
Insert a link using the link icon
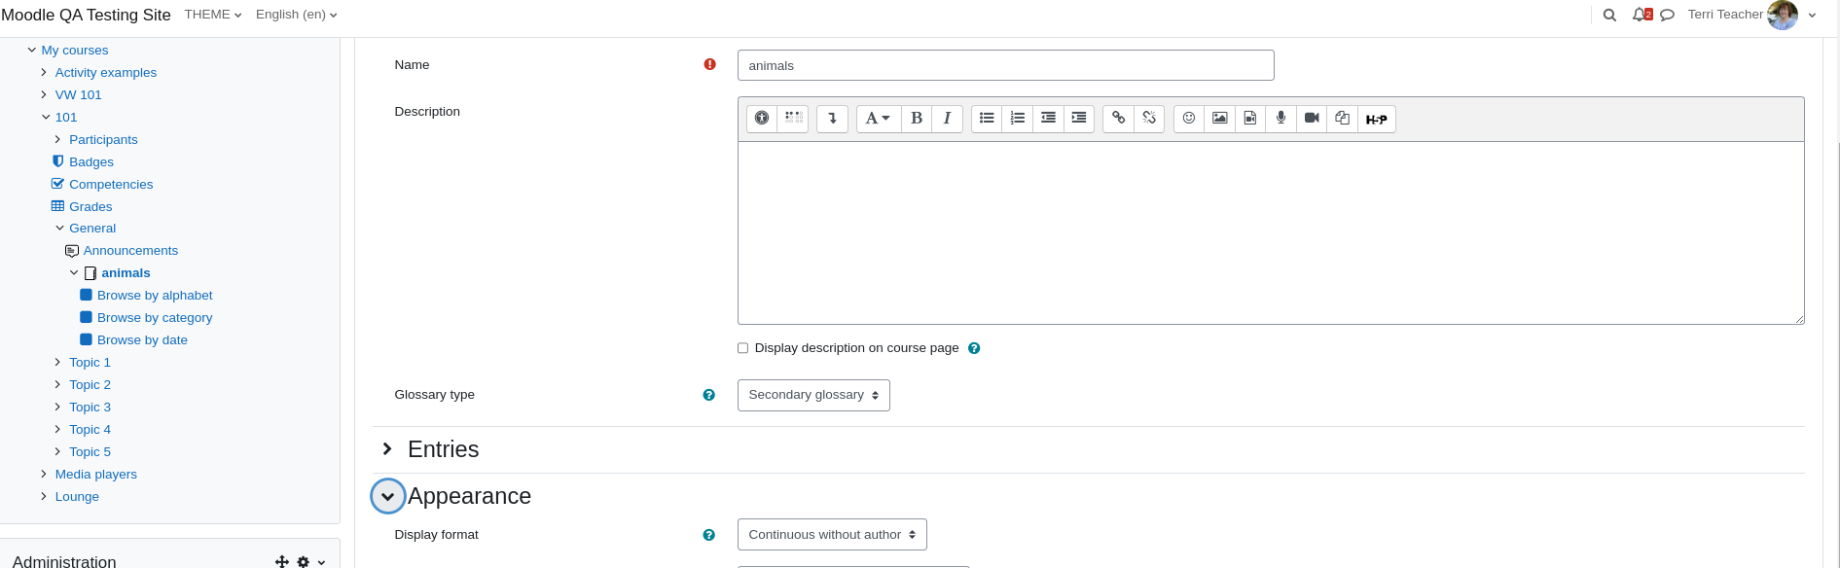(1118, 119)
